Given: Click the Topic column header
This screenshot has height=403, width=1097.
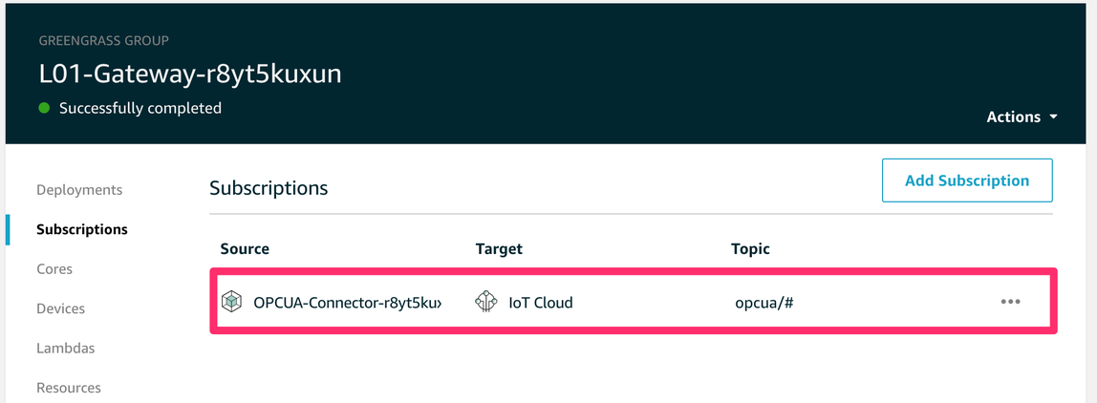Looking at the screenshot, I should click(x=750, y=248).
